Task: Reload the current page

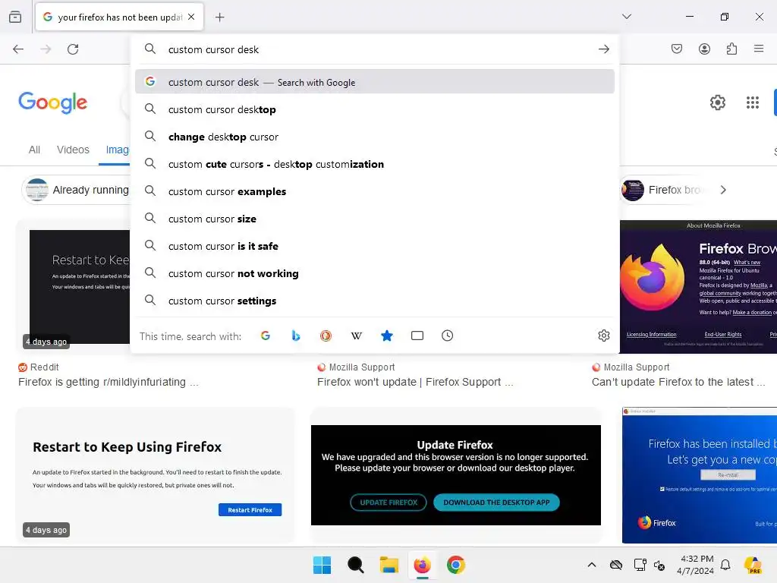Action: (x=73, y=49)
